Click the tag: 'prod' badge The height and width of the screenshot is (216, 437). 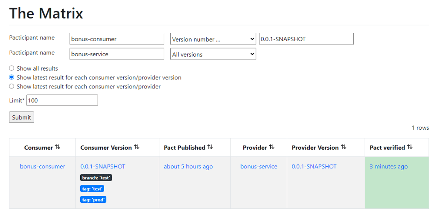[93, 199]
